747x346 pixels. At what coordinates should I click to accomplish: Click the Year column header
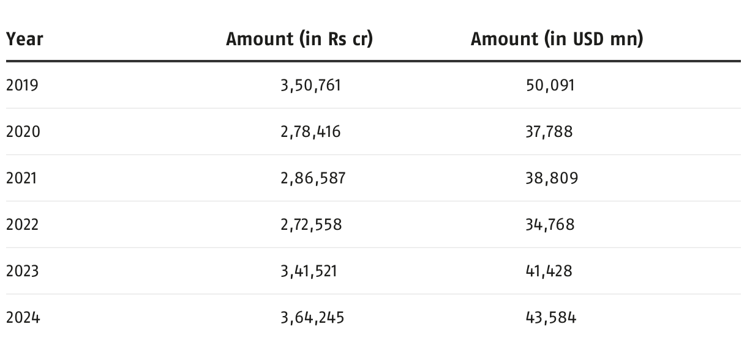click(24, 39)
